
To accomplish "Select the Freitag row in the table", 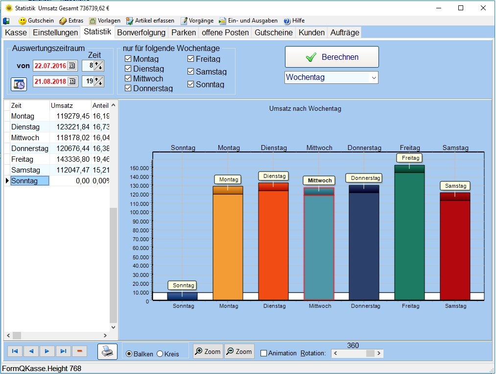I will pyautogui.click(x=57, y=159).
